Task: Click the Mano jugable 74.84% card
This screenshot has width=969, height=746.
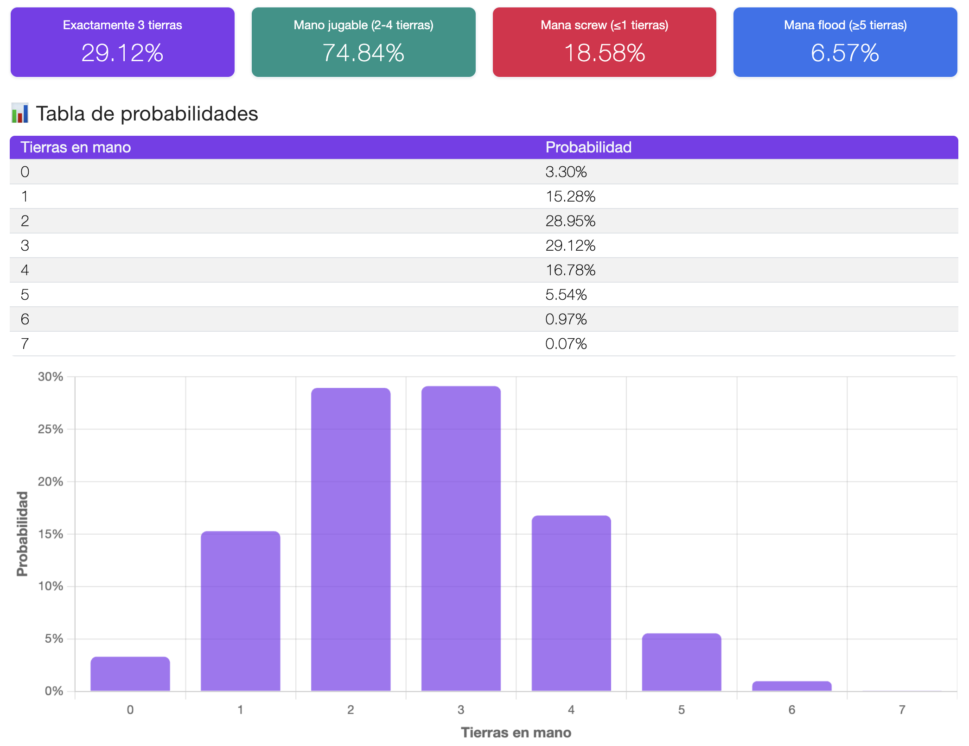Action: (x=363, y=42)
